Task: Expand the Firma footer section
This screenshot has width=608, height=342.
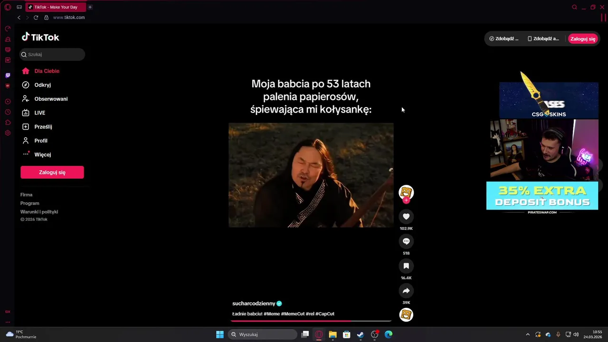Action: point(26,195)
